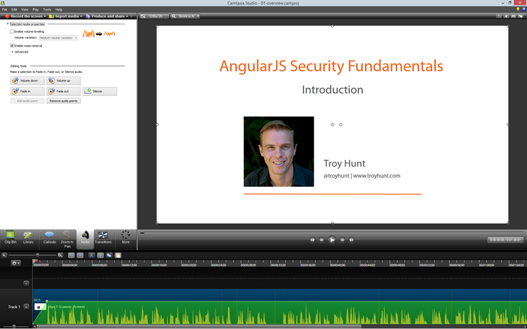Open the Library tab
The height and width of the screenshot is (329, 527).
point(28,238)
